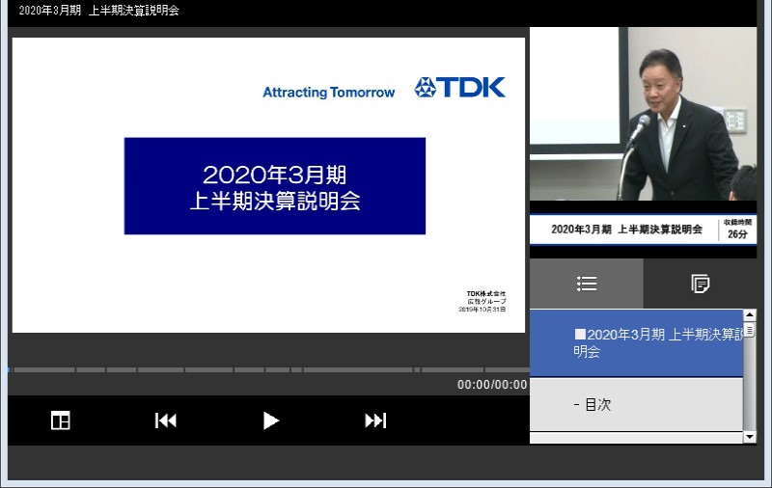Jump to the 目次 chapter
Viewport: 772px width, 488px height.
point(636,404)
